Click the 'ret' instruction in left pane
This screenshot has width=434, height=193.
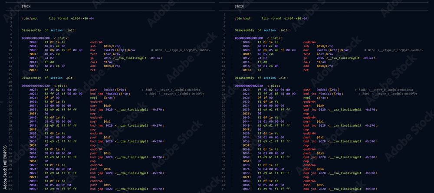point(93,70)
